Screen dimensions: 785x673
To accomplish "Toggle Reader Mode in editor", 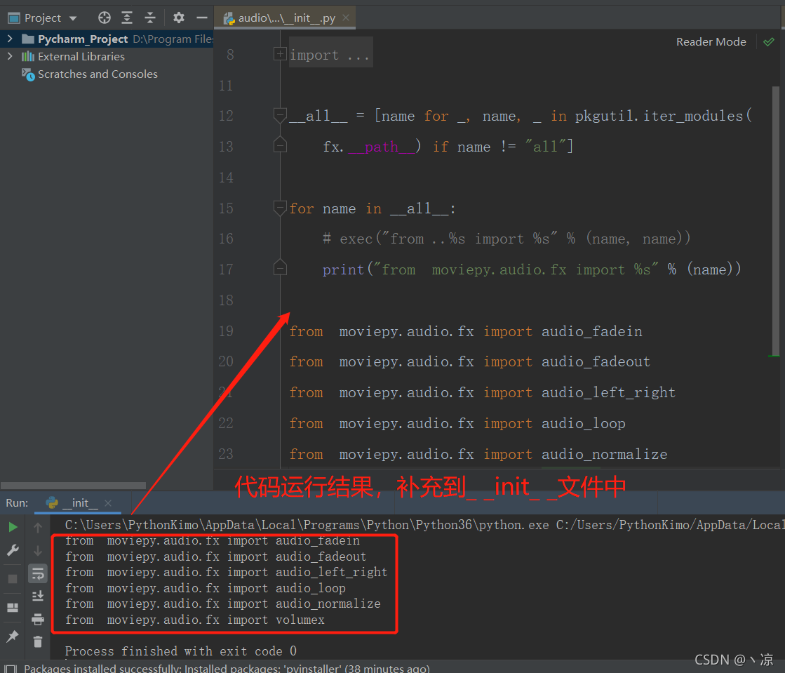I will 711,42.
